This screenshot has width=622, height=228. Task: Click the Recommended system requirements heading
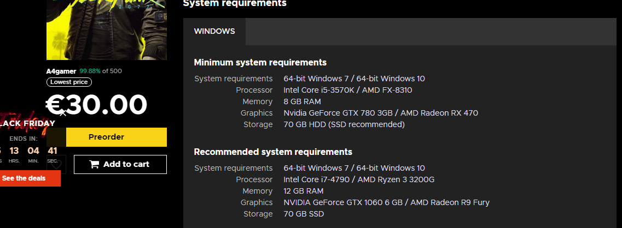click(273, 152)
